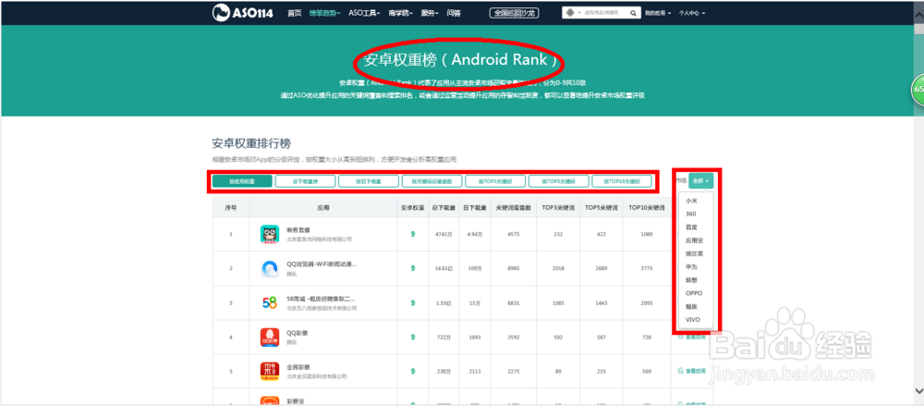Viewport: 924px width, 406px height.
Task: Open the 映客直播 app name link
Action: (298, 229)
